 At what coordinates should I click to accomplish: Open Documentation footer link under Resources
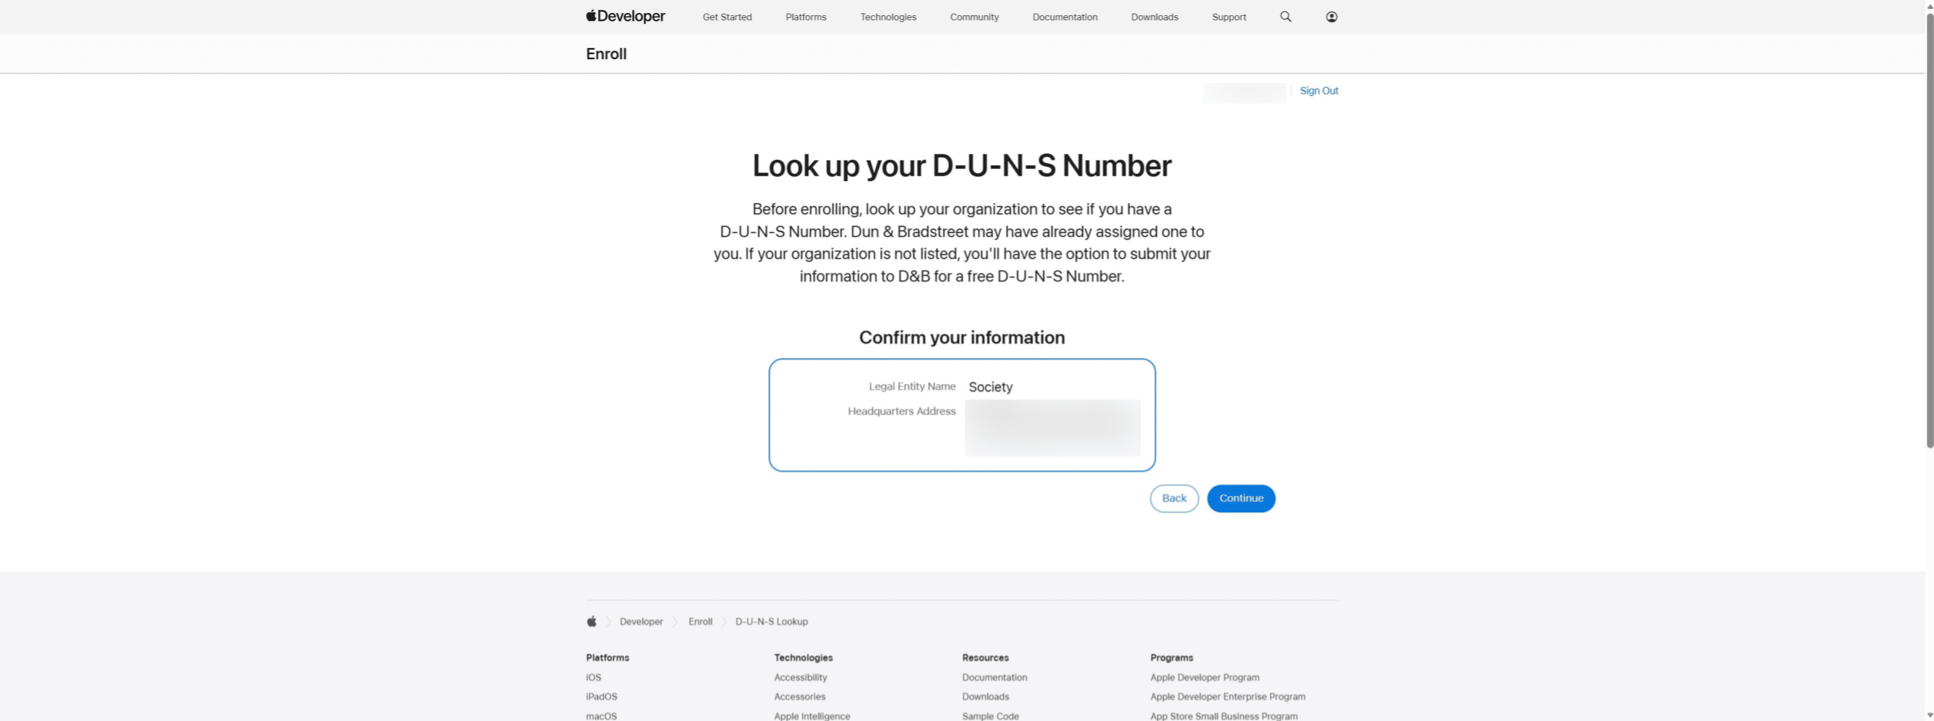point(994,676)
